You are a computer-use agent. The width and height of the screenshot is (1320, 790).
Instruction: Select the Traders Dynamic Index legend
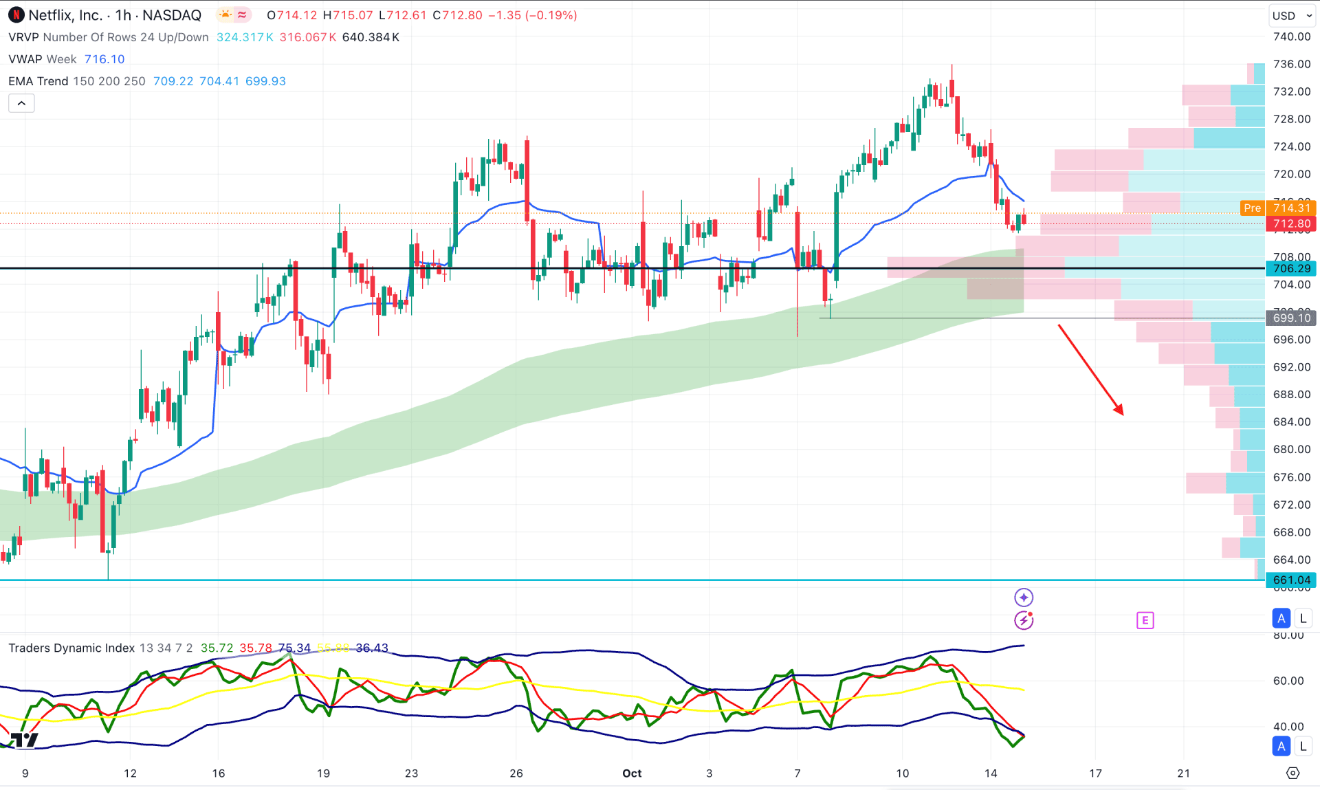pos(100,648)
